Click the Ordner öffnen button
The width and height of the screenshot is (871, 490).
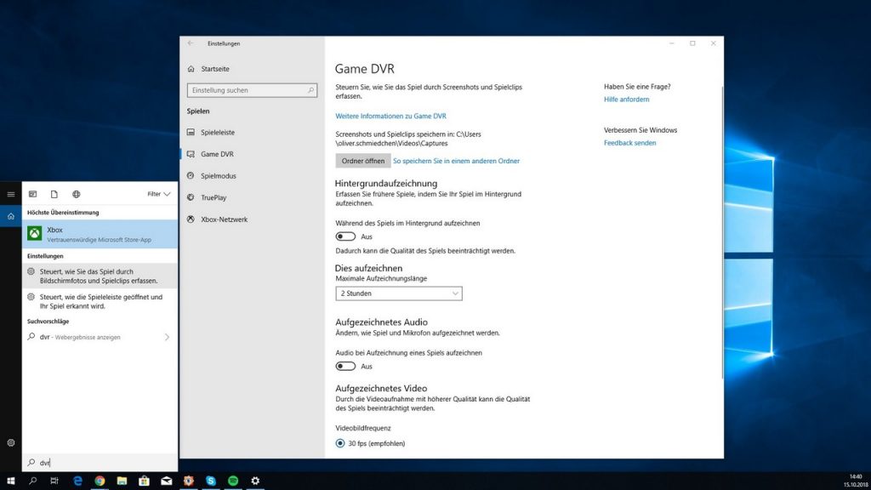[x=362, y=161]
